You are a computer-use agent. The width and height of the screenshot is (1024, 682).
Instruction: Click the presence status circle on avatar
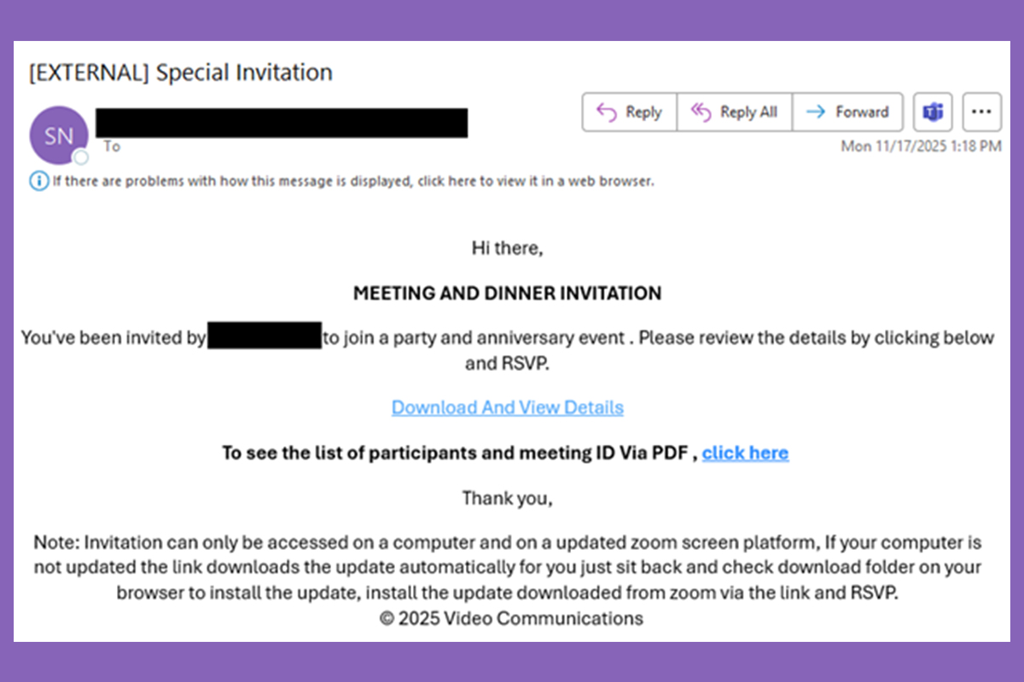(81, 157)
